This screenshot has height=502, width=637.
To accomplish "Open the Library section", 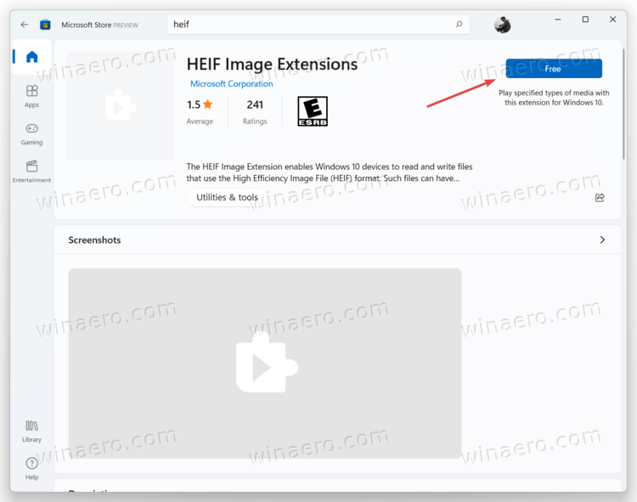I will click(31, 431).
